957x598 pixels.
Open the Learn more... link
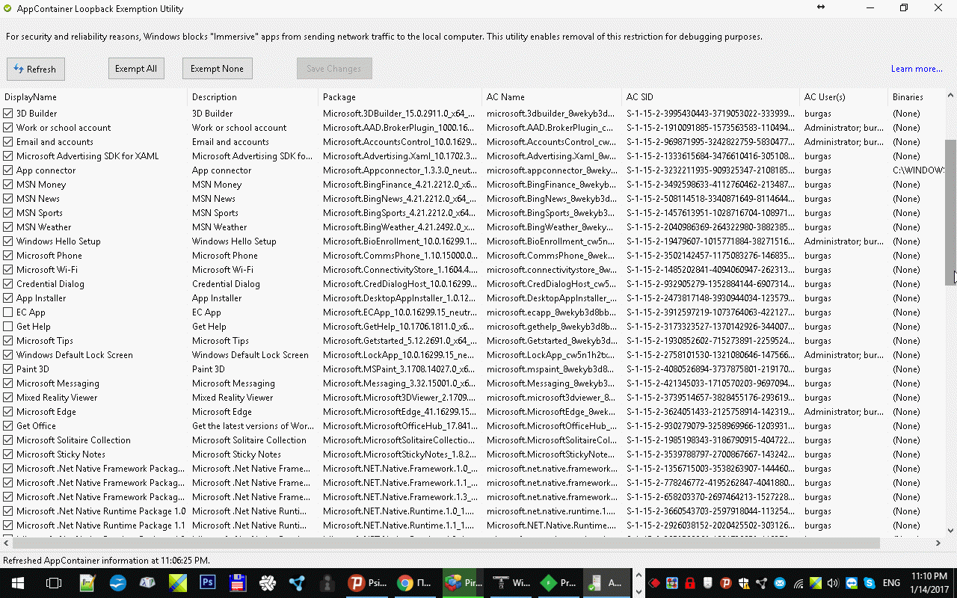tap(917, 69)
